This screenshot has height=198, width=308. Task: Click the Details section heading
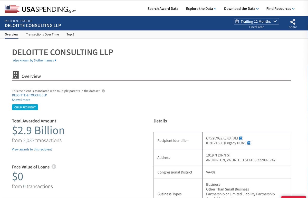[160, 121]
